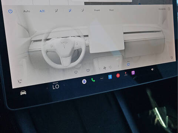Toggle the blue air recirculation icon
The width and height of the screenshot is (178, 133).
pyautogui.click(x=128, y=64)
